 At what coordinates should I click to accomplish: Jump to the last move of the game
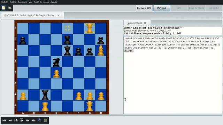coord(33,120)
